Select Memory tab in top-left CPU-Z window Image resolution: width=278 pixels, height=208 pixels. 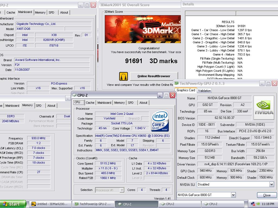coord(40,12)
